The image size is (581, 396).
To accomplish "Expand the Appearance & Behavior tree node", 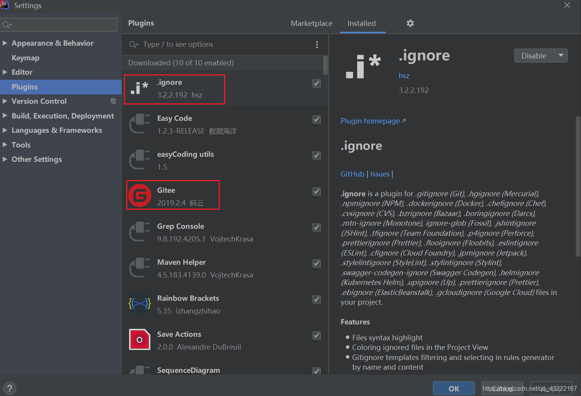I will [x=5, y=43].
